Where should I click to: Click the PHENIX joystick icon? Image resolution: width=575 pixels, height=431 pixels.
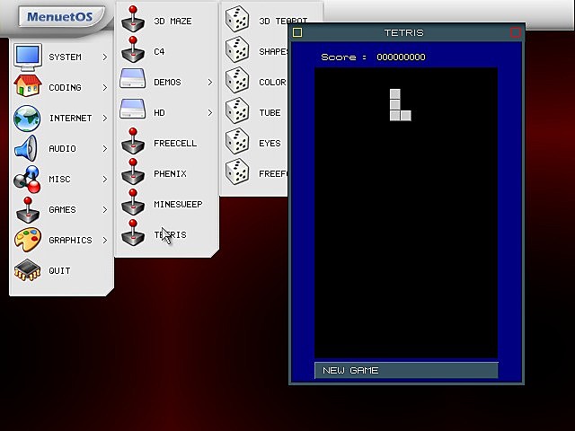[133, 172]
